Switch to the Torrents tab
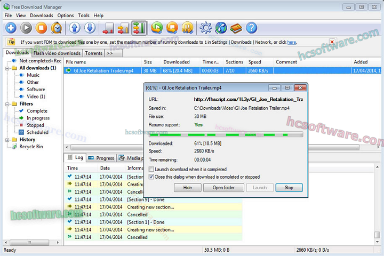Image resolution: width=384 pixels, height=256 pixels. [x=93, y=53]
